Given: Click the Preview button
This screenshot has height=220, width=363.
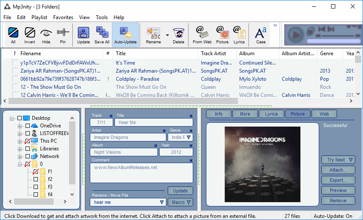Looking at the screenshot, I should point(338,190).
